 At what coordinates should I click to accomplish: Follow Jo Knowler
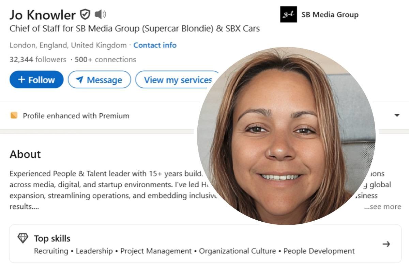coord(36,80)
